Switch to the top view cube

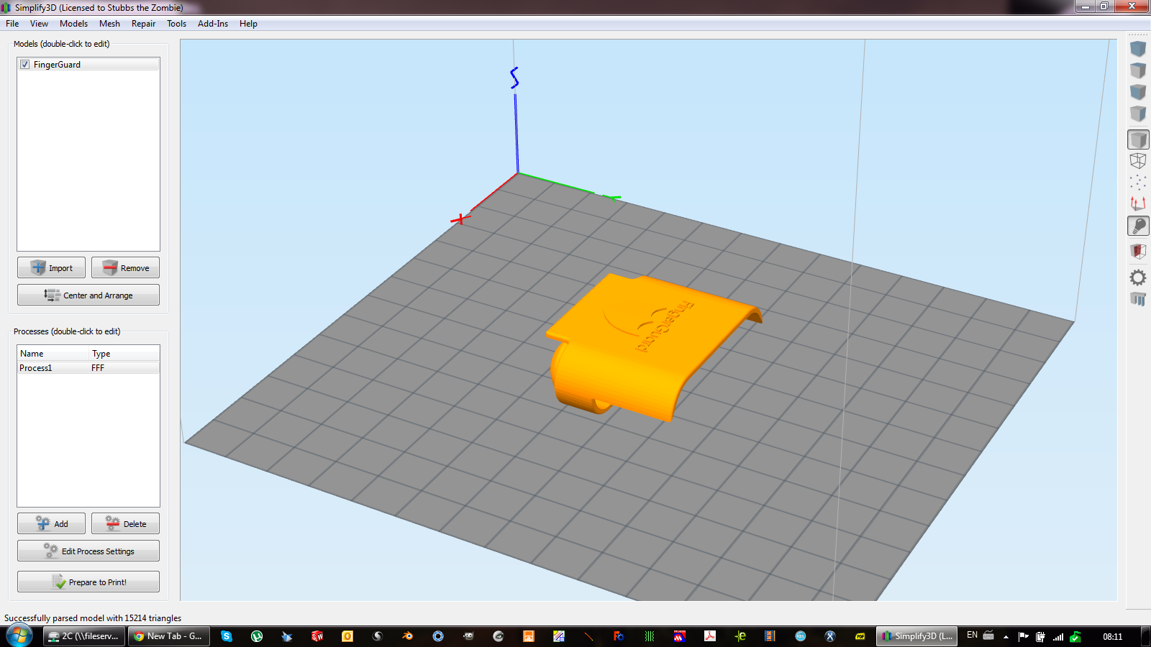(1137, 70)
